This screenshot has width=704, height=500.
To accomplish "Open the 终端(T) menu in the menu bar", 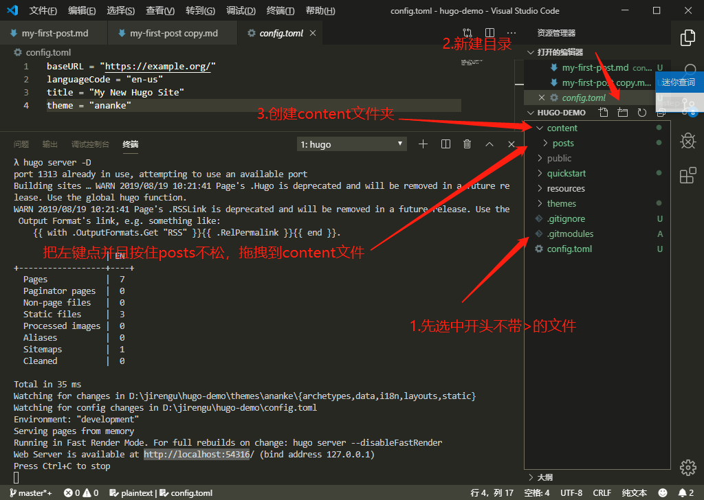I will [x=280, y=10].
